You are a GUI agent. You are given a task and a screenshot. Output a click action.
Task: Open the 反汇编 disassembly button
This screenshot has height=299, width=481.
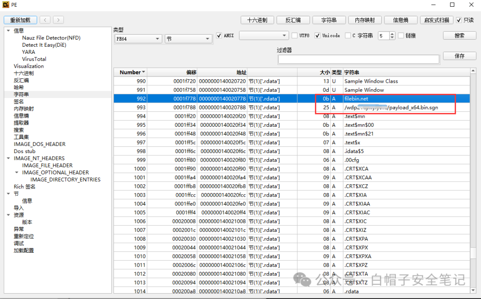tap(293, 20)
